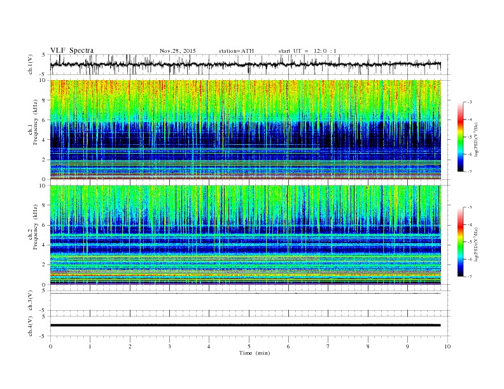Click the time axis tick label "3"

pyautogui.click(x=169, y=346)
